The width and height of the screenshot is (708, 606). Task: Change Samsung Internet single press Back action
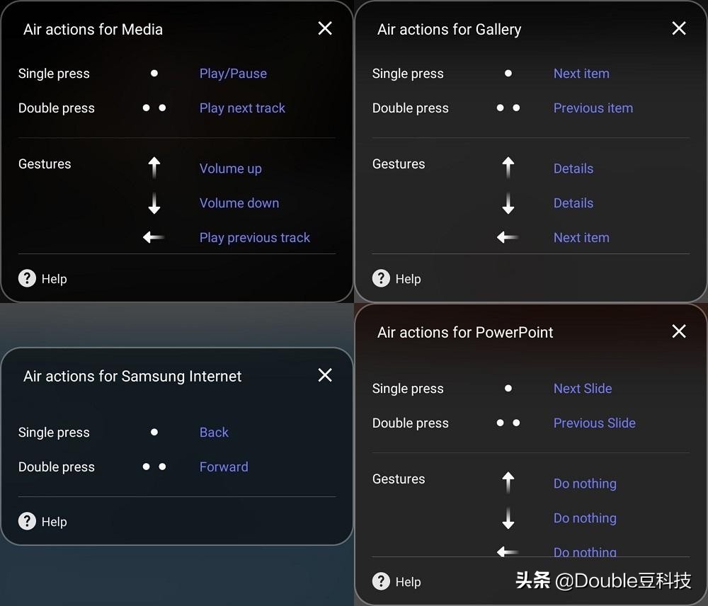click(x=214, y=433)
